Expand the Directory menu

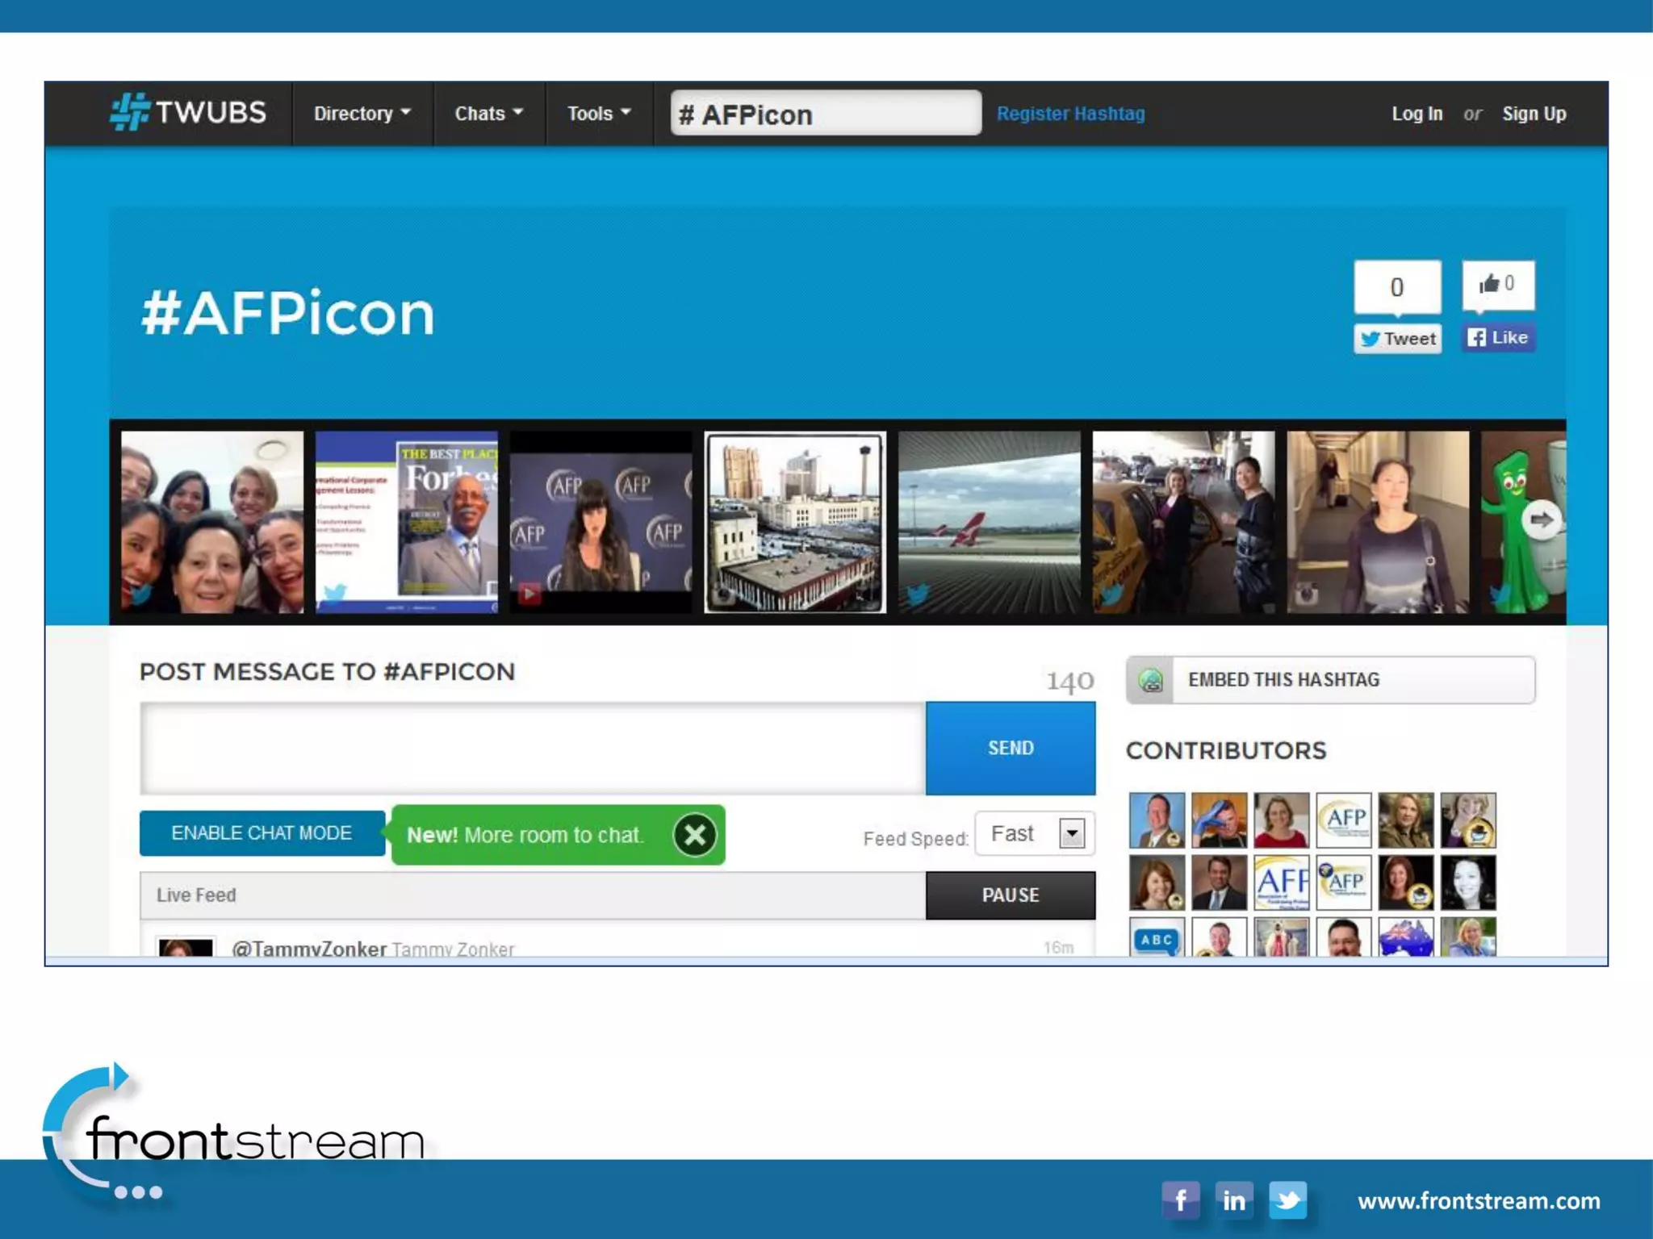pyautogui.click(x=362, y=114)
